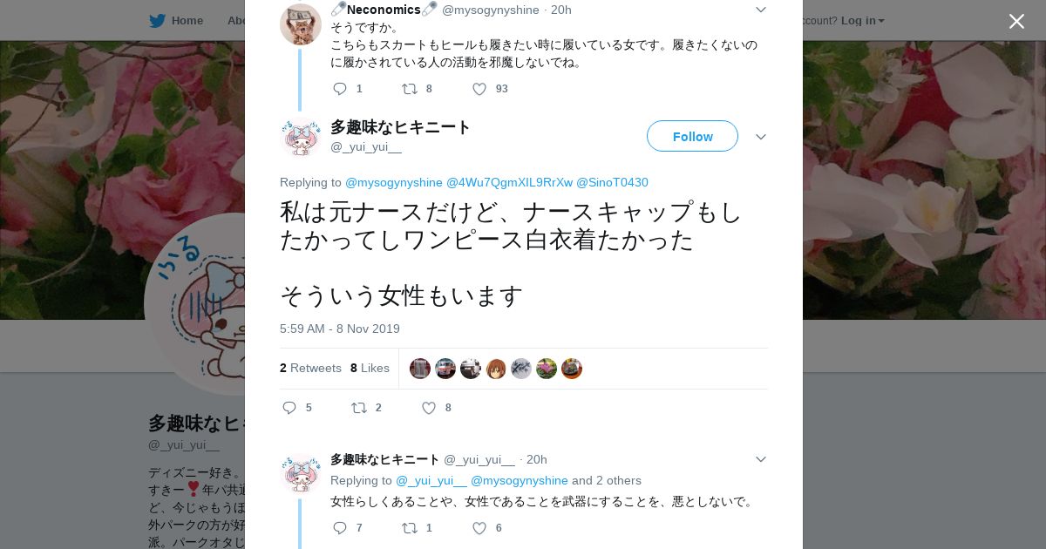Reply to the bottom tweet with 7 replies

click(340, 528)
